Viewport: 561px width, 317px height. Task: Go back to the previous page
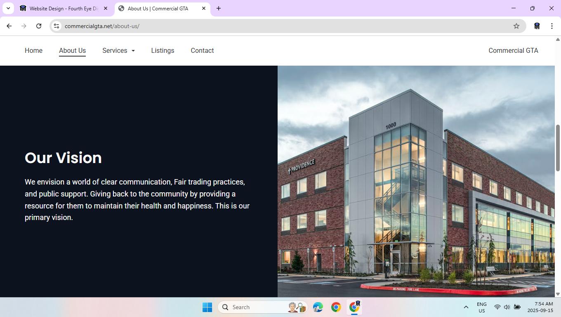coord(9,26)
